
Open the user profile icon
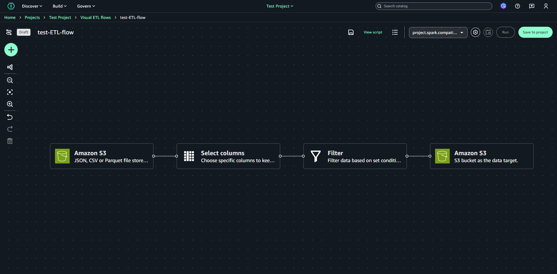point(546,6)
